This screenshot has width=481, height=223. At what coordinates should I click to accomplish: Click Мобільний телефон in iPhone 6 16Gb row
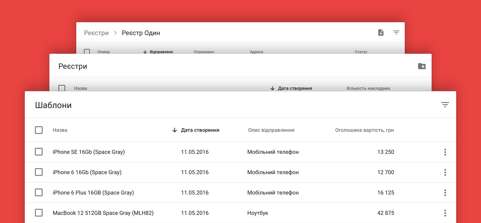[x=273, y=172]
